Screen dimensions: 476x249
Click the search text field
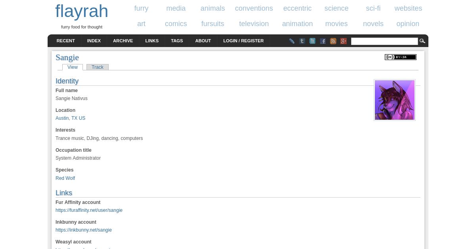click(384, 41)
